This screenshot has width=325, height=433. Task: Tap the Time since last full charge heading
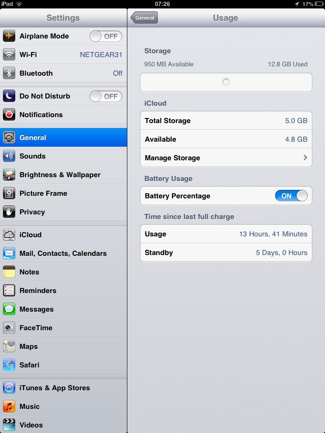point(189,216)
